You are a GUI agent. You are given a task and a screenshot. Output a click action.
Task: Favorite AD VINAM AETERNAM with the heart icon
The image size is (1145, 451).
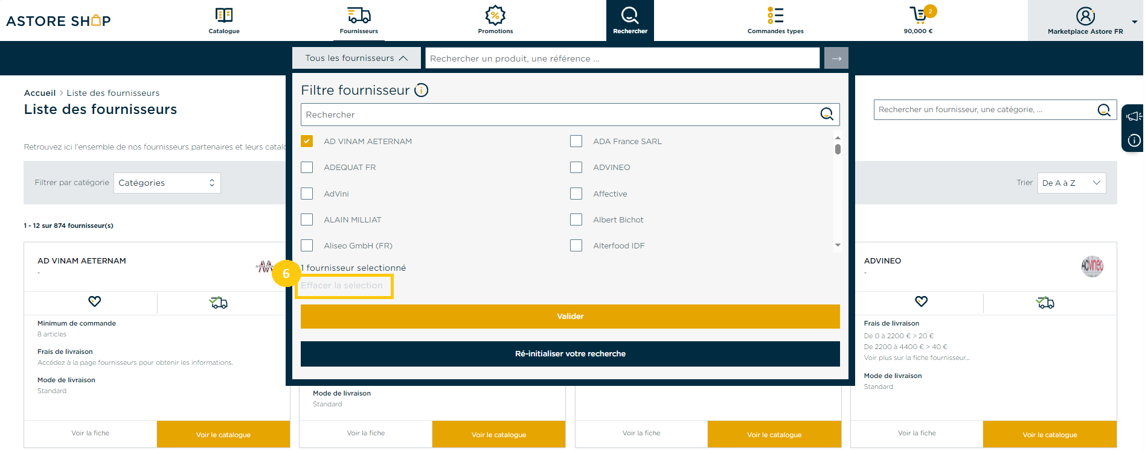(x=95, y=301)
